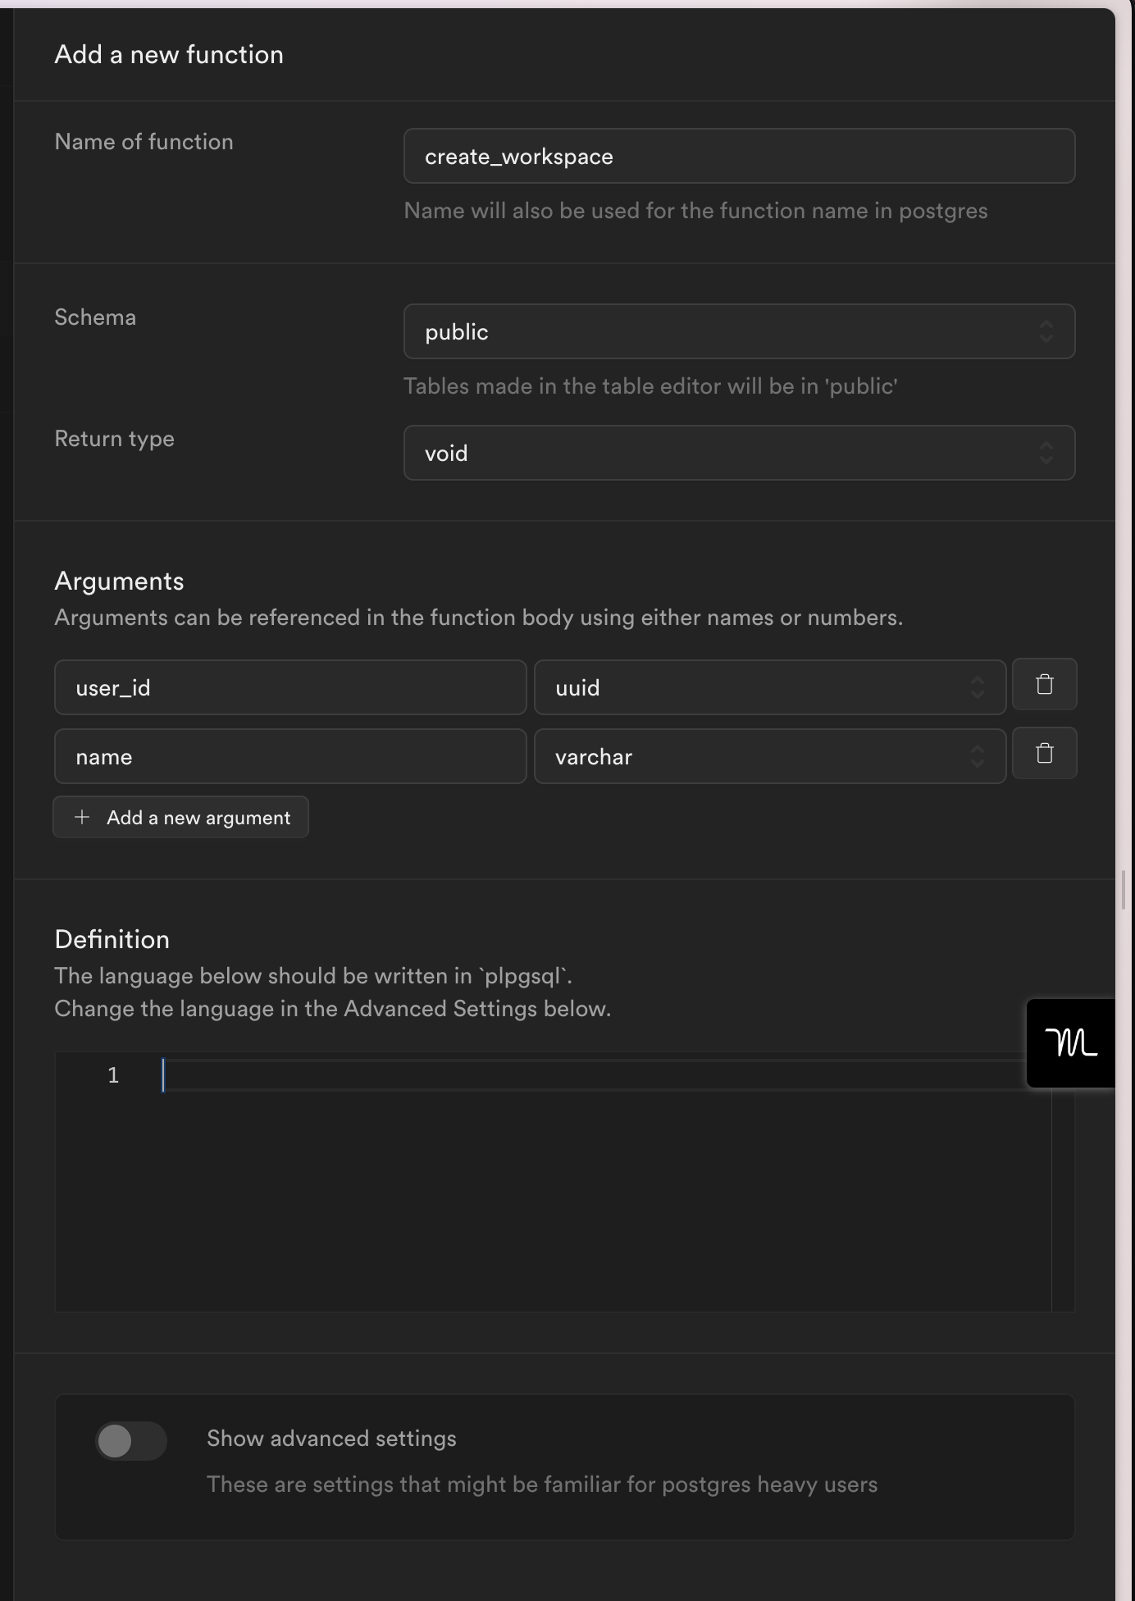Click the Return type chevron arrows
Viewport: 1135px width, 1601px height.
pyautogui.click(x=1046, y=453)
